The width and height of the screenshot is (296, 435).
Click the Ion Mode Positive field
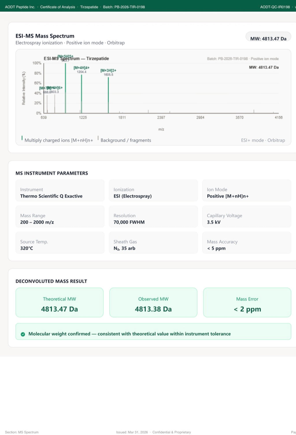[x=247, y=190]
